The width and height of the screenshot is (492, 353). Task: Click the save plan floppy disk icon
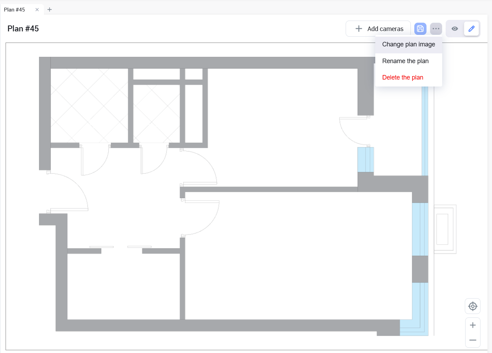click(420, 29)
